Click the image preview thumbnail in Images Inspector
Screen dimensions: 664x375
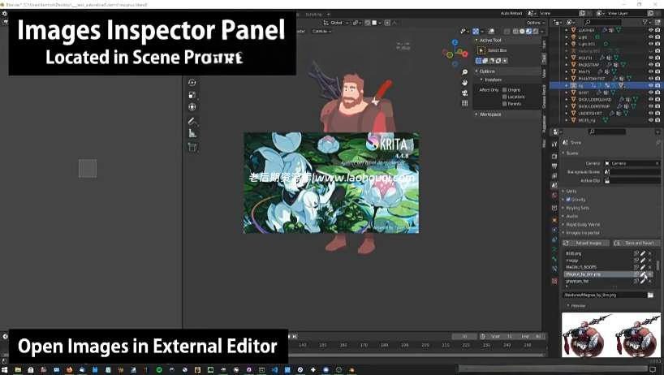(611, 334)
